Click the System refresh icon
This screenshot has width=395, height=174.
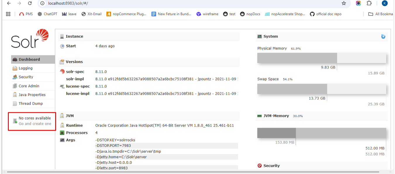[383, 36]
